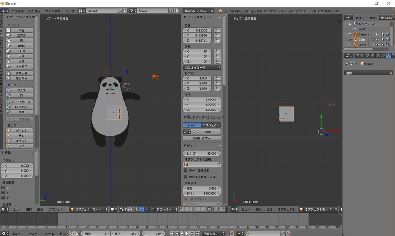This screenshot has width=395, height=236.
Task: Open the ファイル menu
Action: [x=18, y=11]
